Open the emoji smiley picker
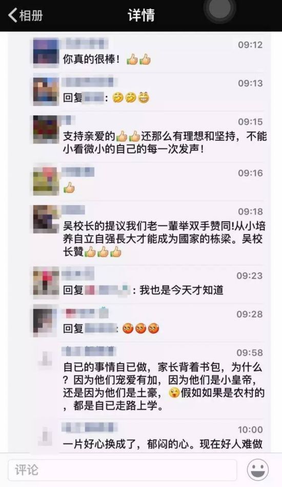The width and height of the screenshot is (282, 487). (257, 470)
